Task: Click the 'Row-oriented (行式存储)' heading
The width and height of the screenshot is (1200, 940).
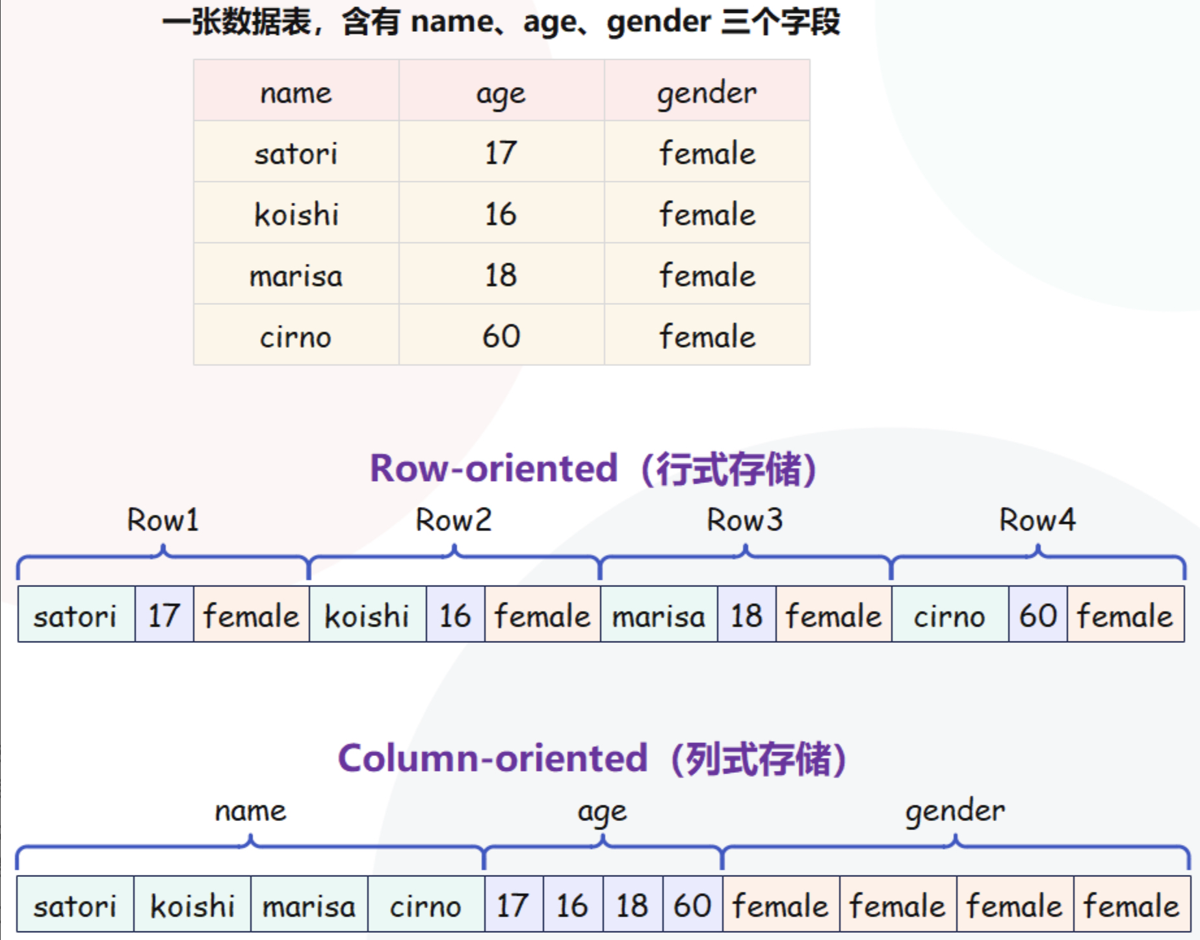Action: click(x=593, y=469)
